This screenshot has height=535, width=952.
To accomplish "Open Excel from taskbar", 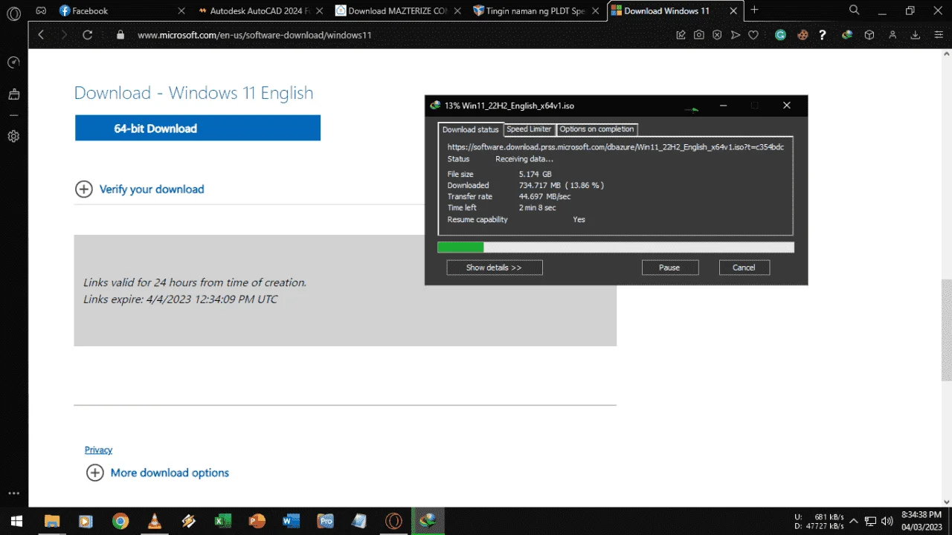I will tap(222, 521).
